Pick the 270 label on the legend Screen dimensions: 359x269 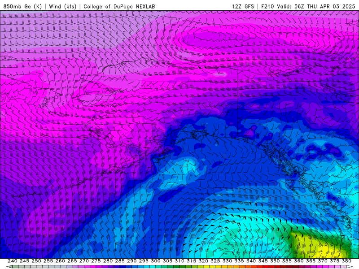tap(84, 261)
